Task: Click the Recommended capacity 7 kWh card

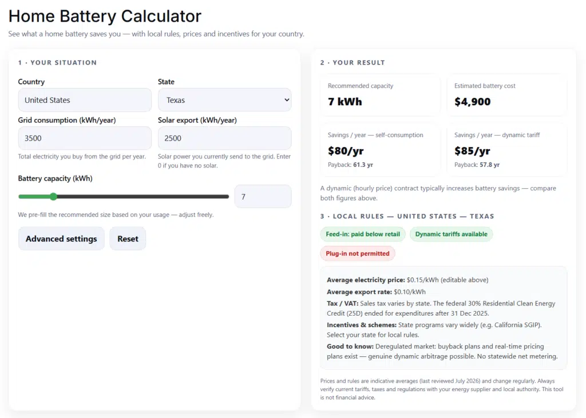Action: point(380,95)
